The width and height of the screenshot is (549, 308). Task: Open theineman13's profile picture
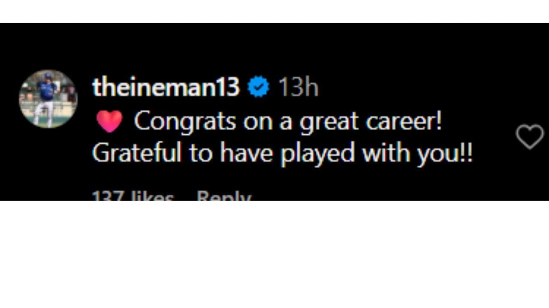click(48, 99)
